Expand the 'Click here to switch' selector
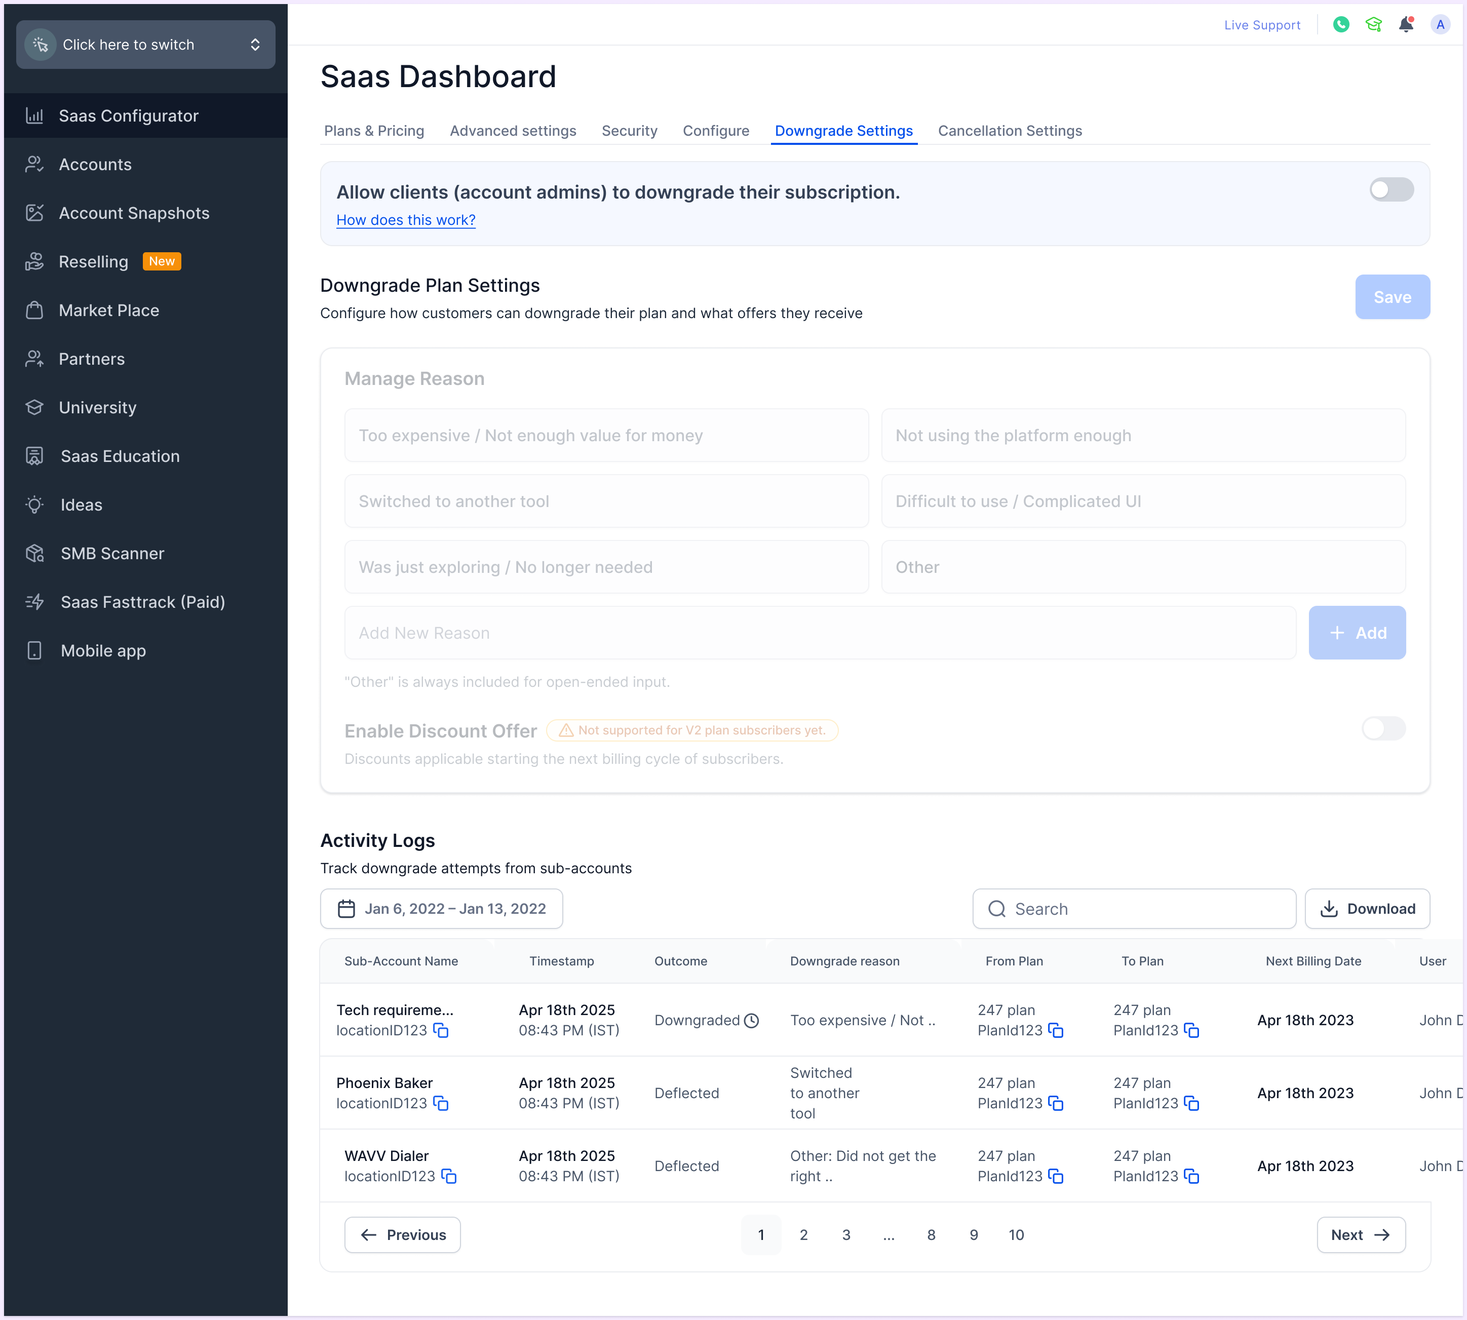Viewport: 1467px width, 1320px height. (x=145, y=45)
